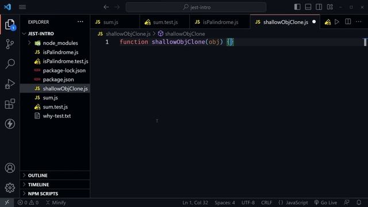Open isPalindrome.test.js in the explorer
The height and width of the screenshot is (207, 368).
[55, 62]
